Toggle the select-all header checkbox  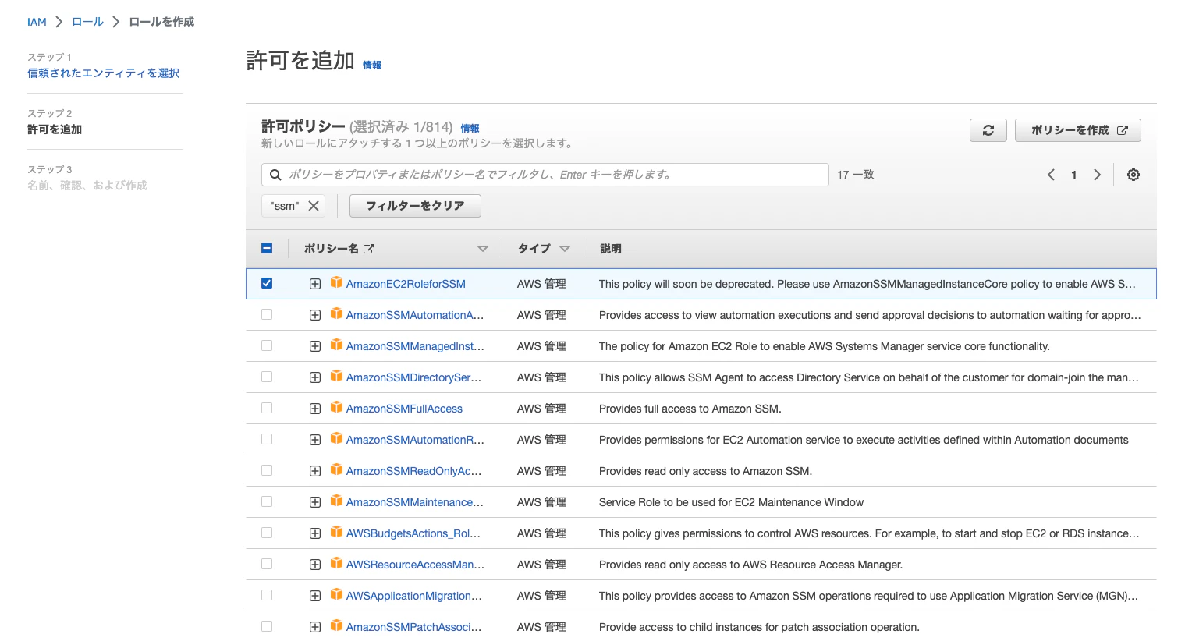[267, 248]
